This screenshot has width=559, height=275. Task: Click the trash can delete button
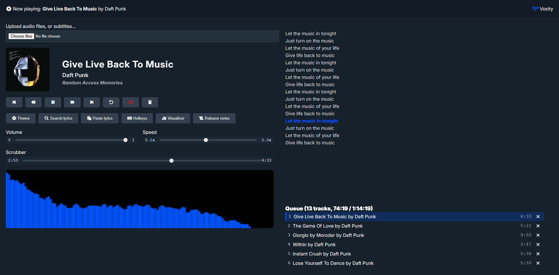[150, 102]
